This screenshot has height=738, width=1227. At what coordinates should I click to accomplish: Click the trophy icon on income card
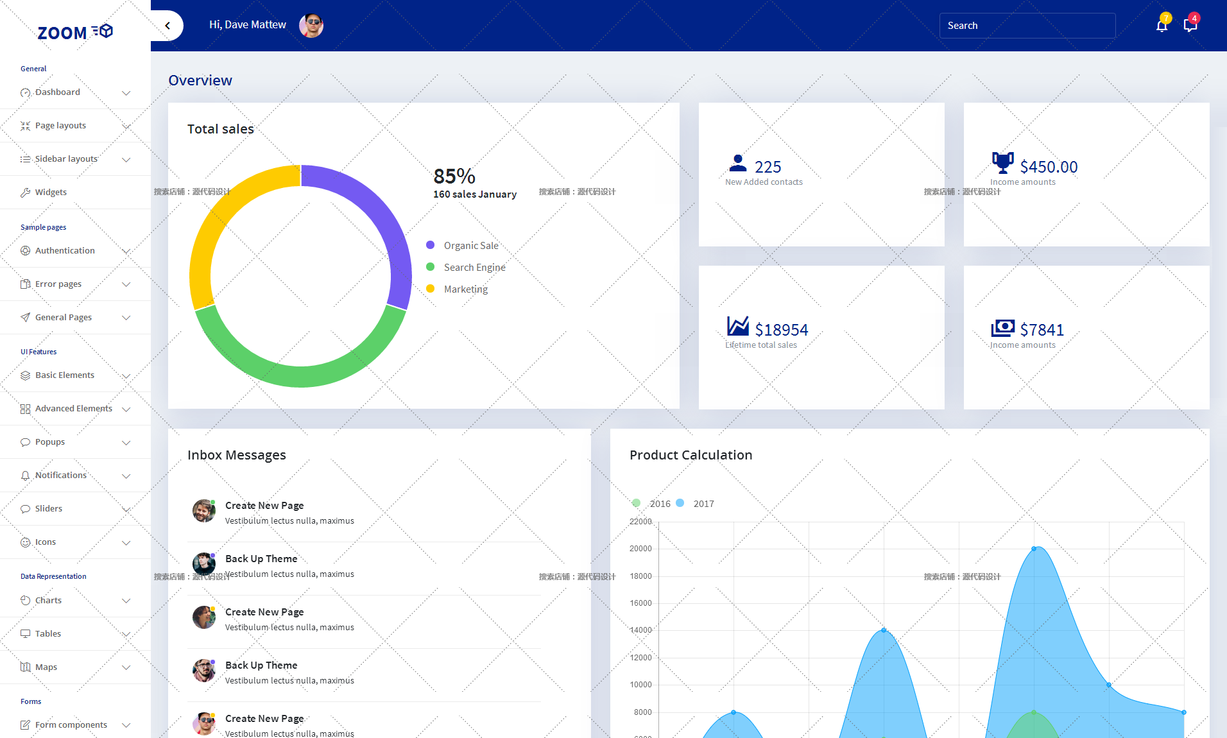(x=1002, y=163)
